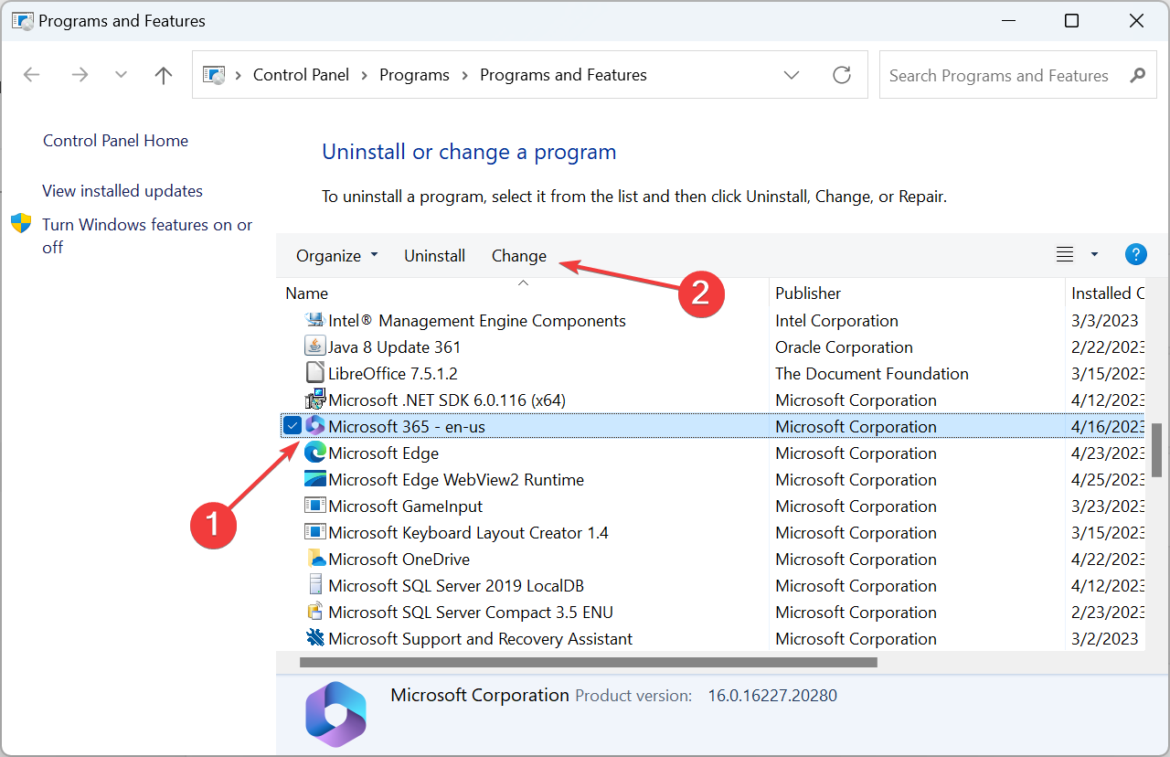1170x757 pixels.
Task: Click the shield icon beside Windows features
Action: pyautogui.click(x=21, y=224)
